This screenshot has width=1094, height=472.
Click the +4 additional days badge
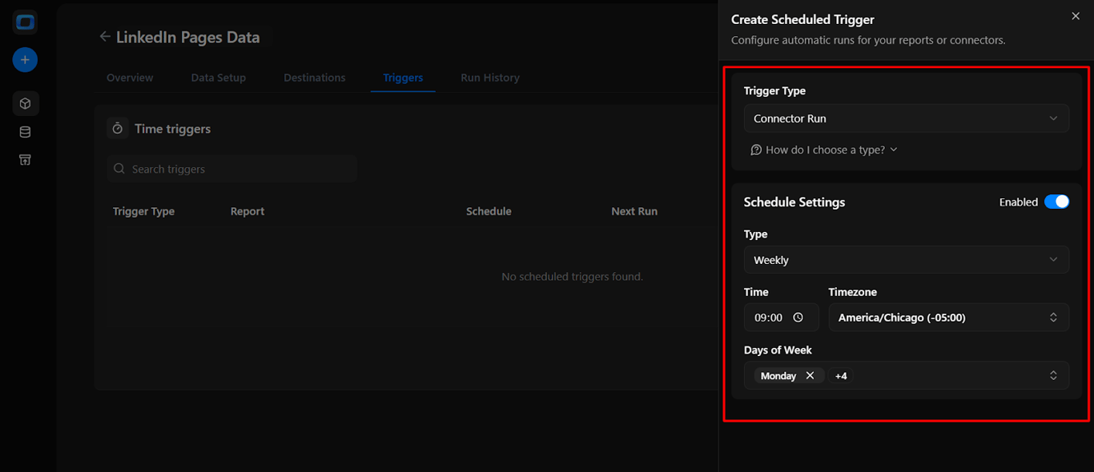tap(841, 375)
